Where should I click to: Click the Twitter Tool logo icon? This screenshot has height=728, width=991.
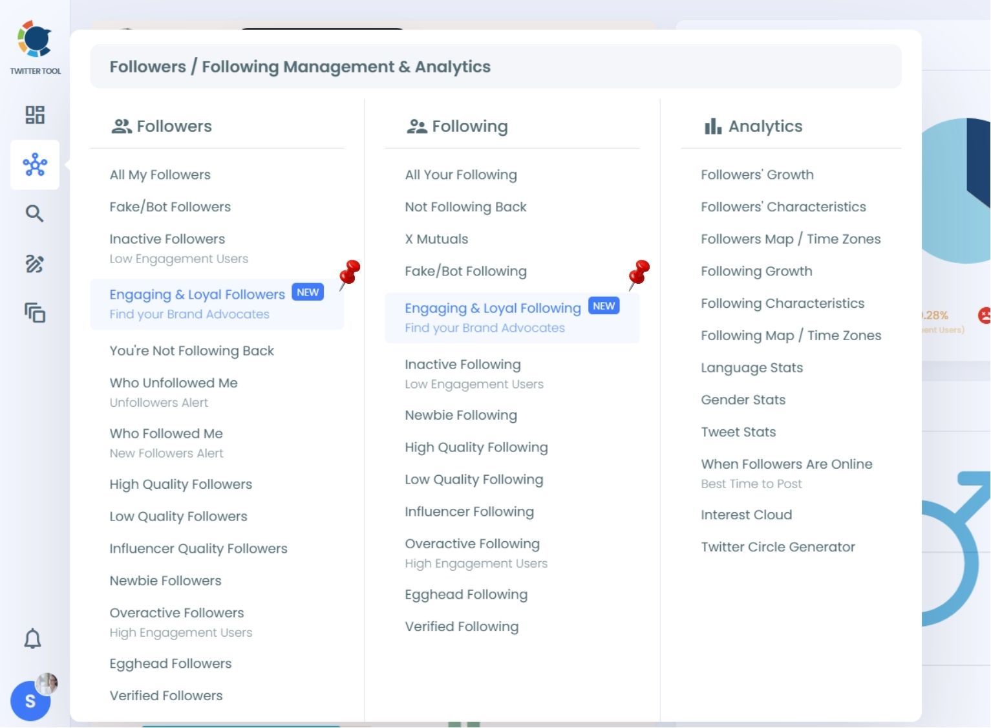pyautogui.click(x=35, y=39)
